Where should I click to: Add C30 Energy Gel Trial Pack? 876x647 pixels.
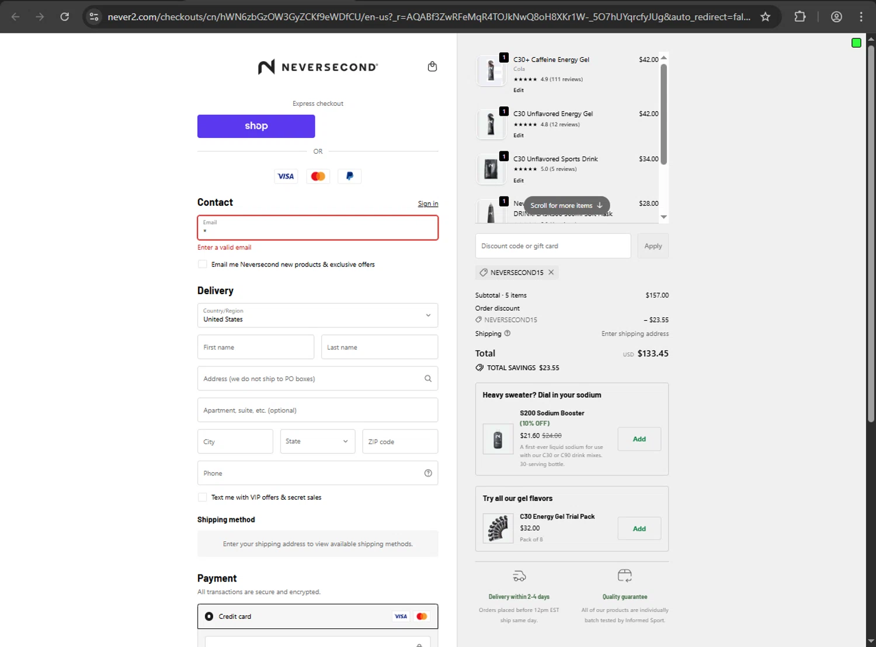click(x=639, y=528)
